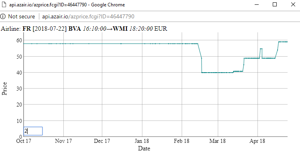This screenshot has width=300, height=158.
Task: Click the input field containing 2
Action: coord(33,131)
